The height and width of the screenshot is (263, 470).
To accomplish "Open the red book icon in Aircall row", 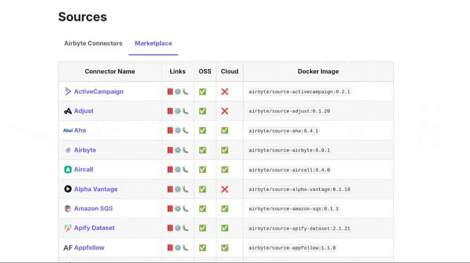I will click(170, 170).
